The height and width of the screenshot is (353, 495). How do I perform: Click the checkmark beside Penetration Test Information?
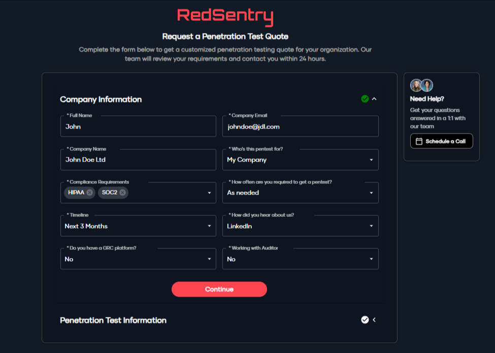365,319
